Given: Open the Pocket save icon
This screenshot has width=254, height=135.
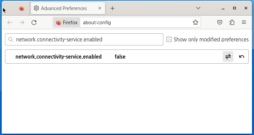Looking at the screenshot, I should coord(219,23).
